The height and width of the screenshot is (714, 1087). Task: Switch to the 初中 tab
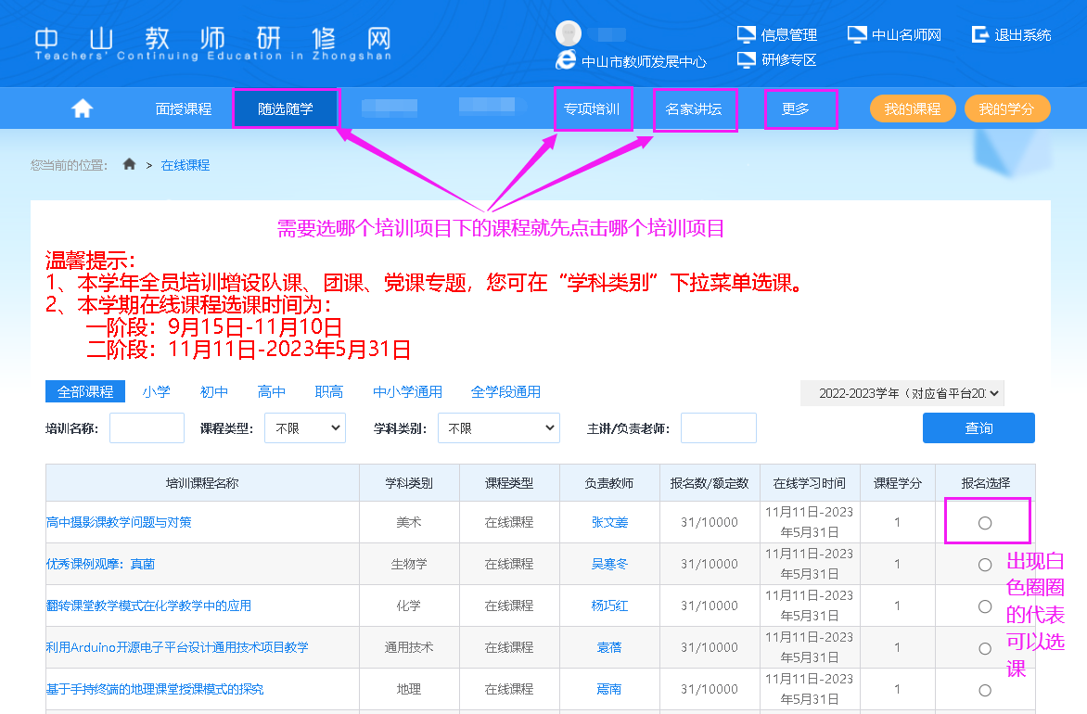click(x=213, y=391)
